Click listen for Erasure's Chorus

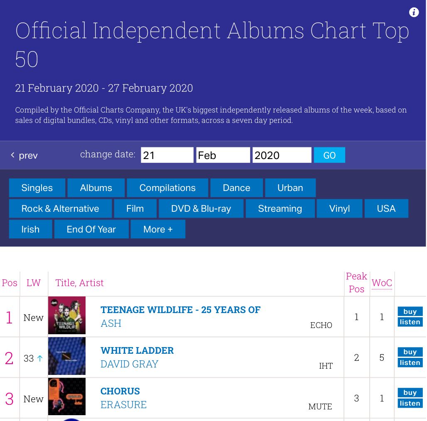point(410,403)
